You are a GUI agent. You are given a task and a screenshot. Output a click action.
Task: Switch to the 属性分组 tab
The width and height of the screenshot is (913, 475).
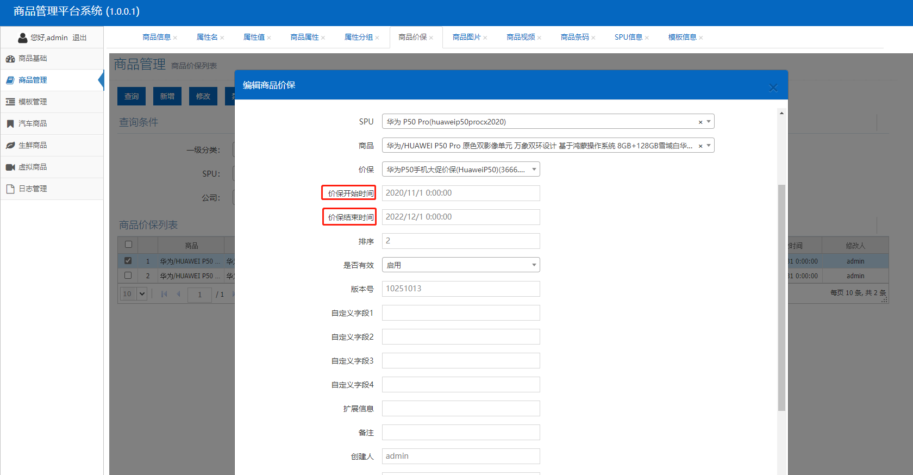coord(359,37)
